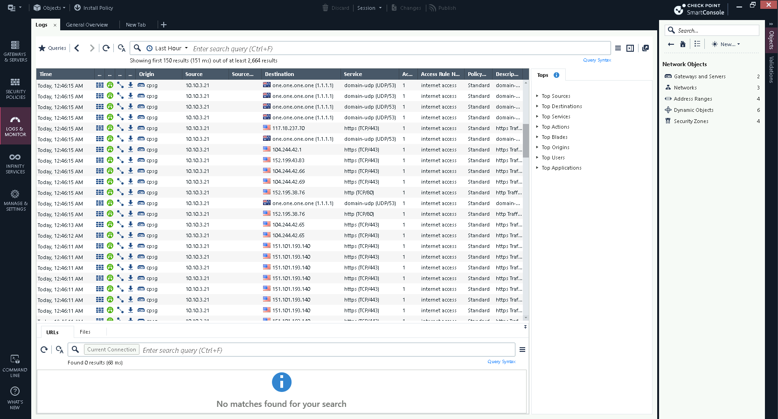Image resolution: width=778 pixels, height=419 pixels.
Task: Open the Command Line tool
Action: pos(15,365)
